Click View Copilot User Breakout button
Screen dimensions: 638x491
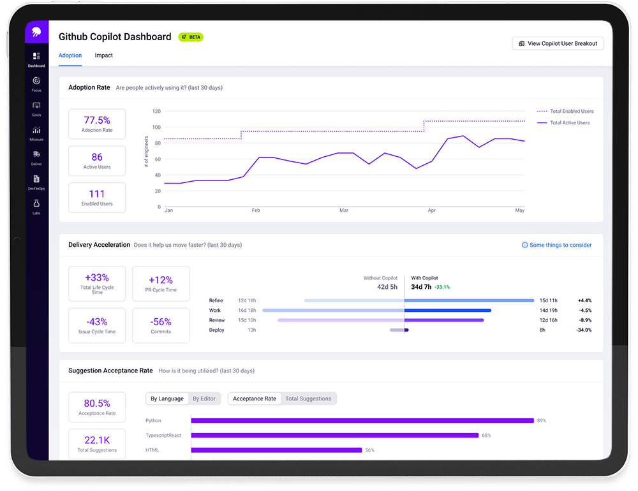coord(558,43)
